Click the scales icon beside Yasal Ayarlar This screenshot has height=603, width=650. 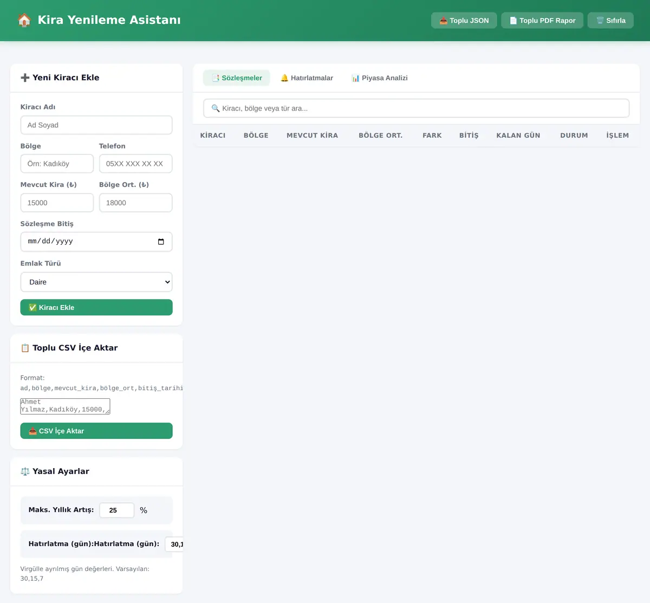coord(25,471)
